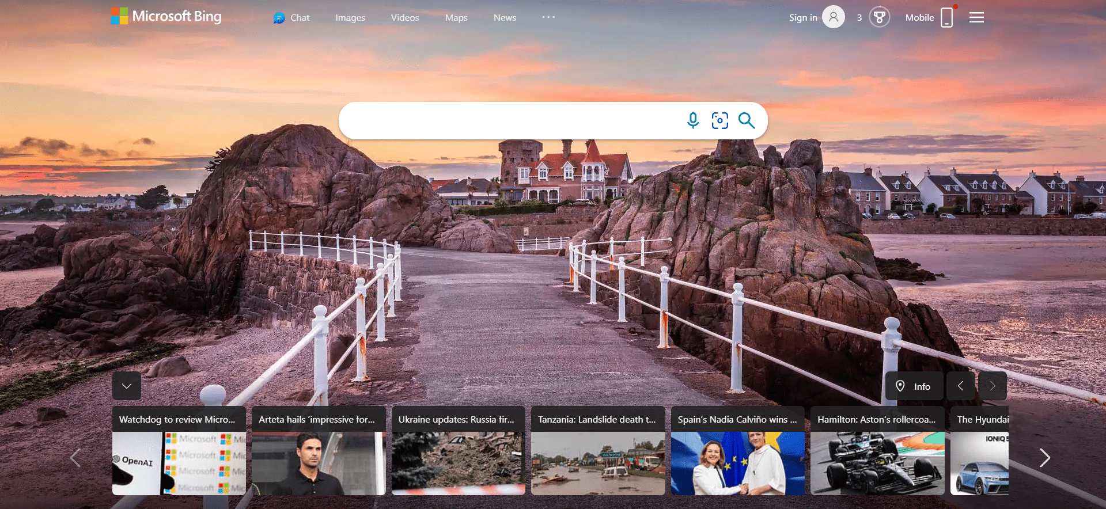Click inside the Bing search box
Screen dimensions: 1106x509
click(x=507, y=120)
